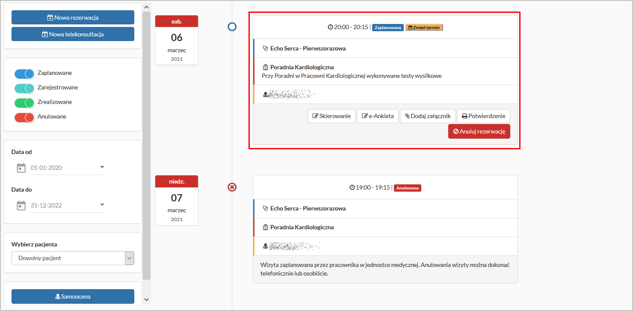Turn off the Zrealizowane filter
The height and width of the screenshot is (311, 633).
[24, 103]
